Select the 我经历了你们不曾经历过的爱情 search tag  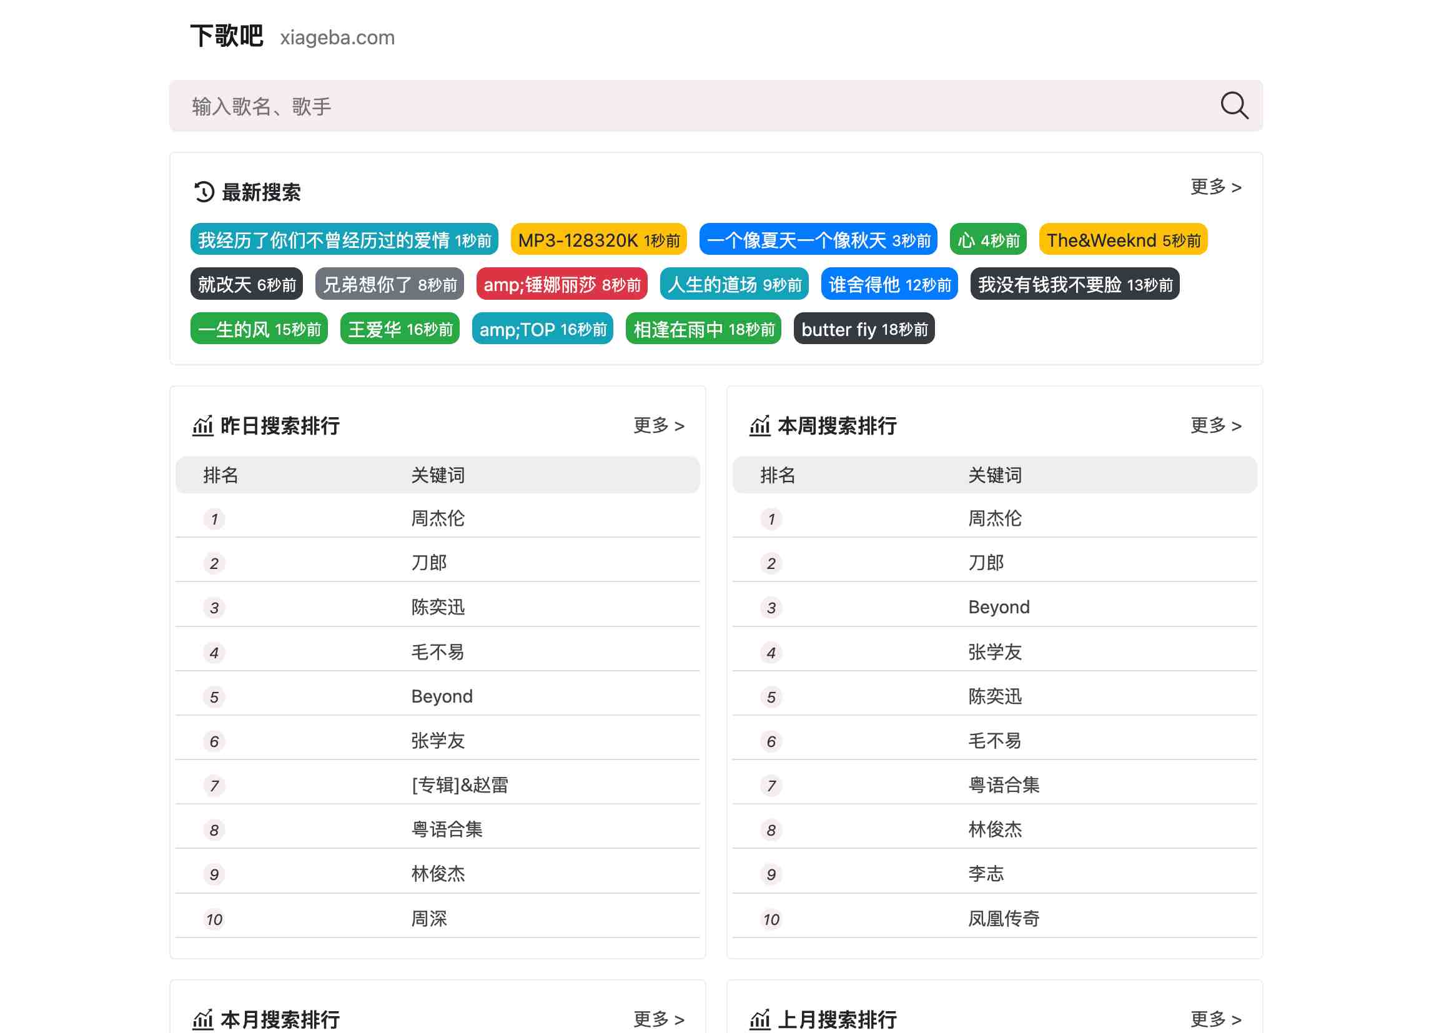[x=344, y=240]
